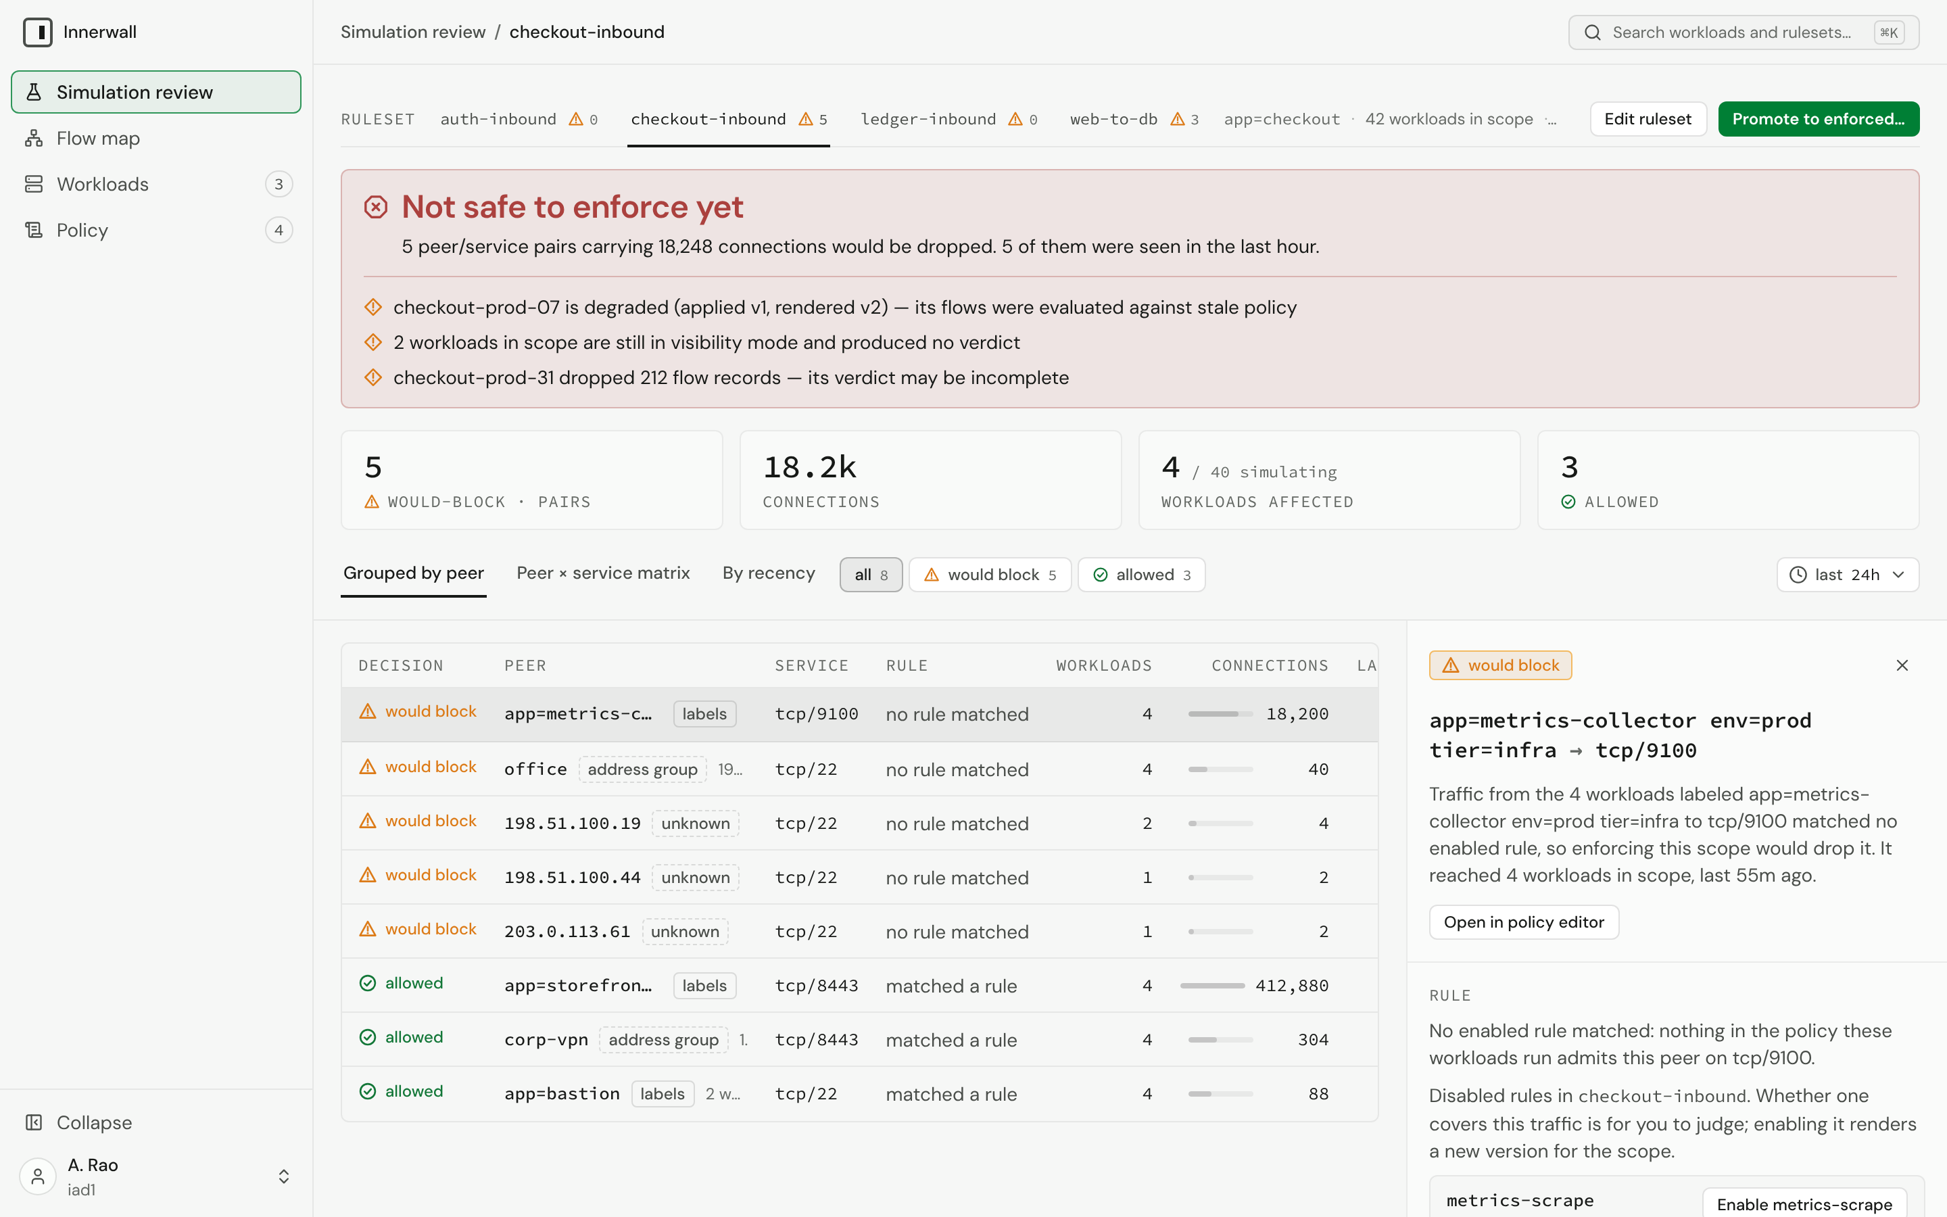Go to Workloads section
This screenshot has width=1947, height=1217.
coord(156,185)
